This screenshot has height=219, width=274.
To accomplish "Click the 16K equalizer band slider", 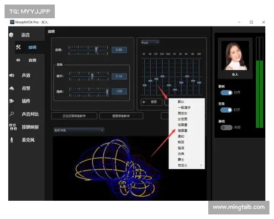I will coord(199,83).
